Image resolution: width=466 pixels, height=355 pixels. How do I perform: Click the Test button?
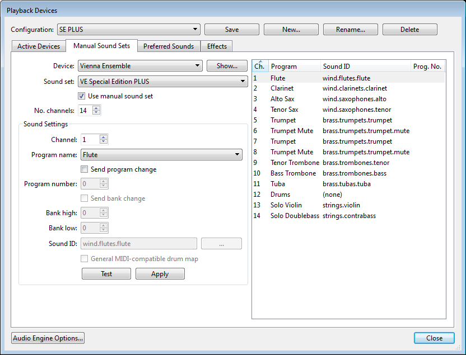(106, 274)
